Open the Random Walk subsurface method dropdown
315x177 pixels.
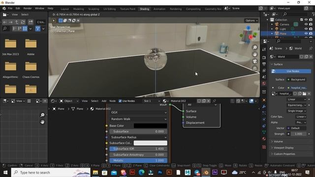(x=139, y=119)
